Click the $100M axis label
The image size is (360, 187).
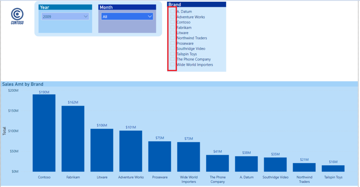tap(13, 131)
